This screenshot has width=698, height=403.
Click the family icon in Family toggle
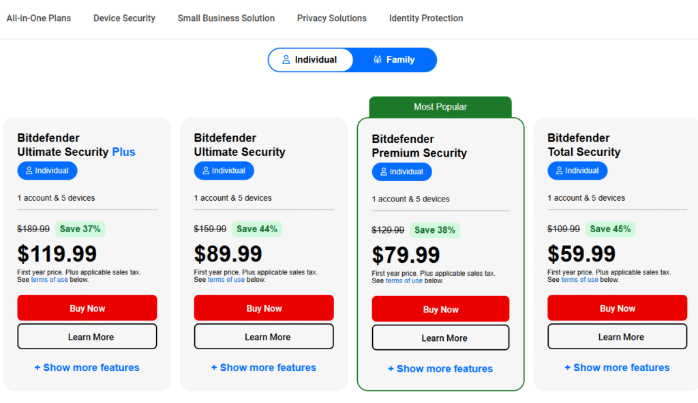point(378,60)
